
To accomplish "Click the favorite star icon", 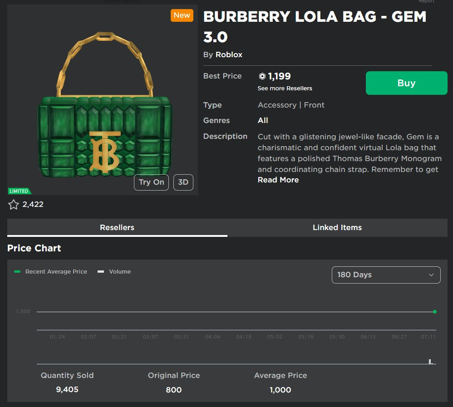I will 13,205.
